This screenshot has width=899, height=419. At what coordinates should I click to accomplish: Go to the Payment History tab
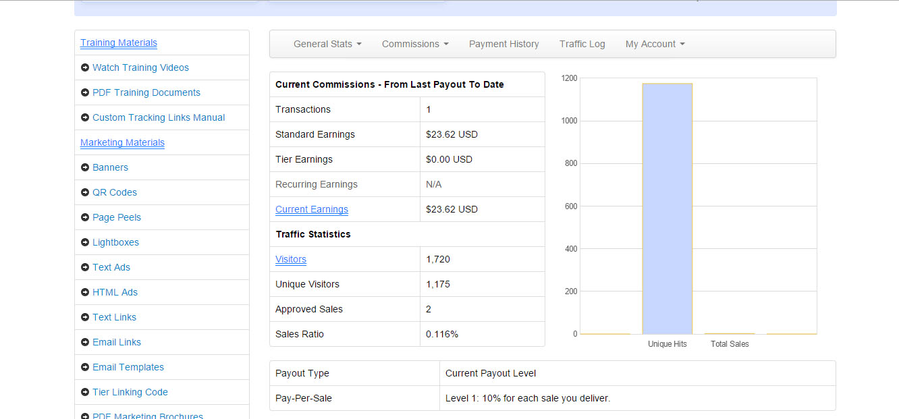click(x=504, y=44)
